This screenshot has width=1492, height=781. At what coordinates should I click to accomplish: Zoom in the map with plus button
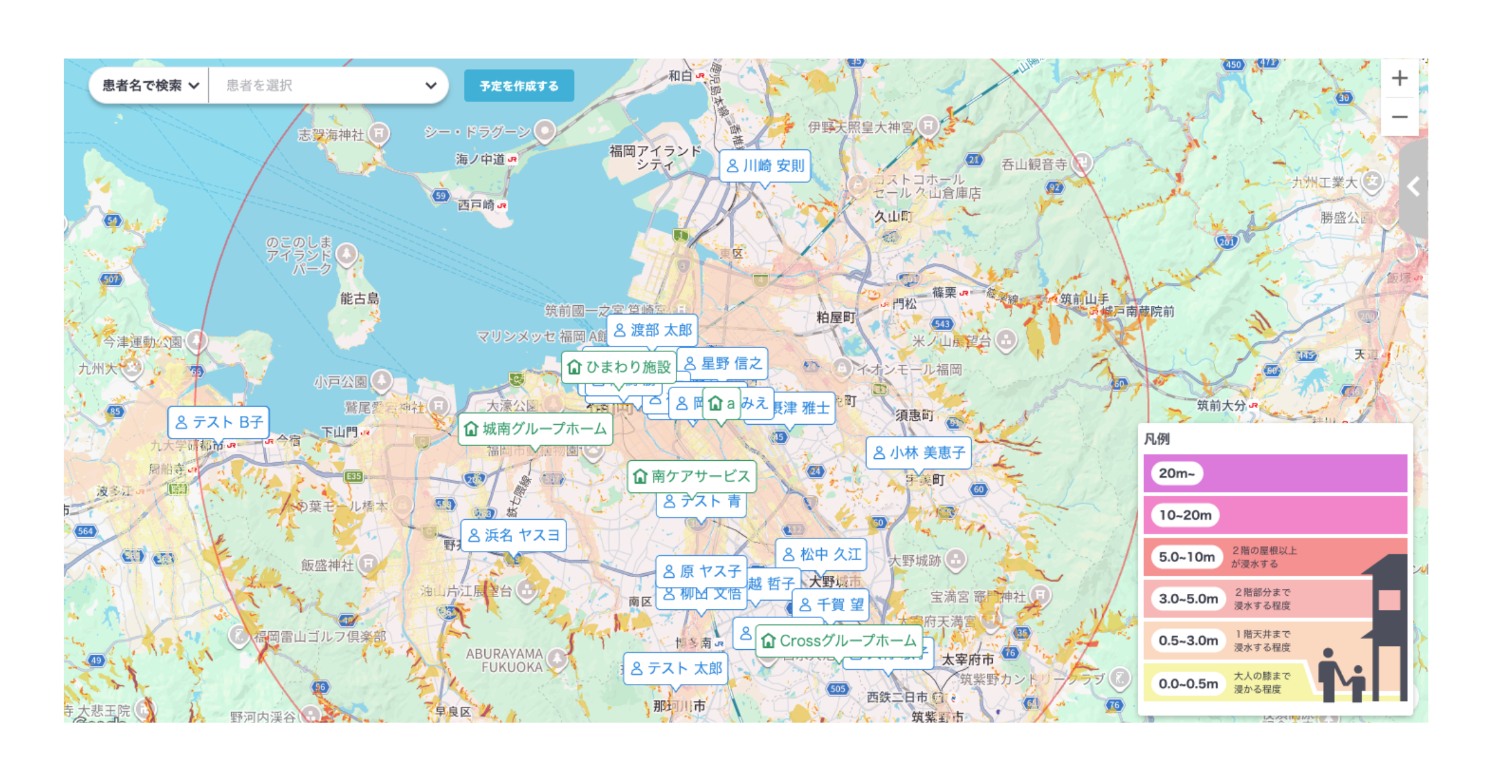coord(1399,78)
